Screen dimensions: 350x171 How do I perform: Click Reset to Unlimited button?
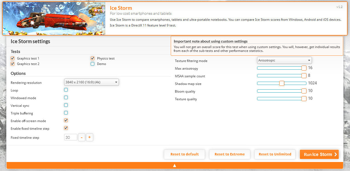pos(275,154)
